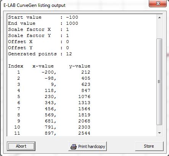
Task: Click the scrollbar down arrow
Action: (159, 133)
